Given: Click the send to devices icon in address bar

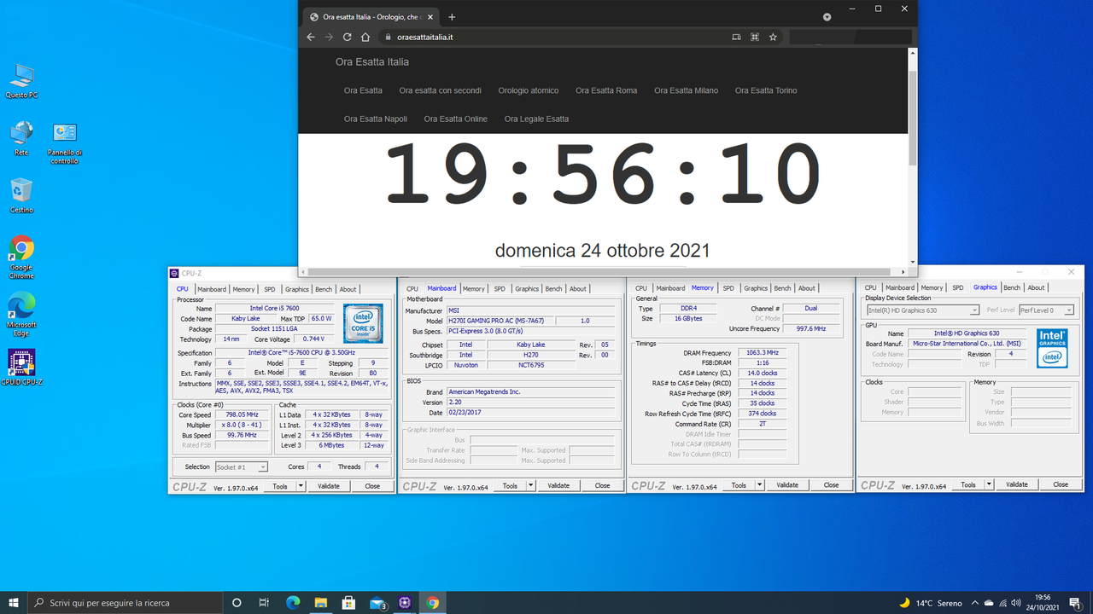Looking at the screenshot, I should click(x=736, y=37).
